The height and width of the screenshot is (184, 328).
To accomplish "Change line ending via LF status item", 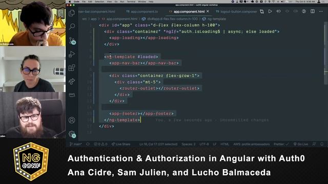I will pyautogui.click(x=215, y=144).
